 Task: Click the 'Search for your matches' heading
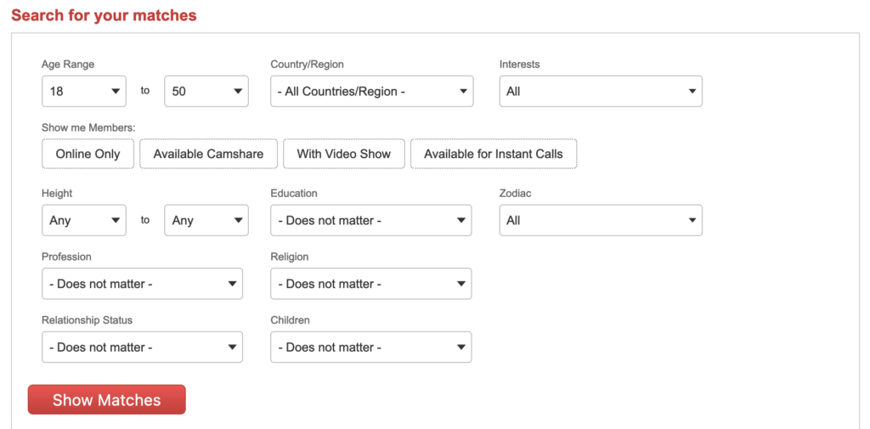pyautogui.click(x=104, y=15)
